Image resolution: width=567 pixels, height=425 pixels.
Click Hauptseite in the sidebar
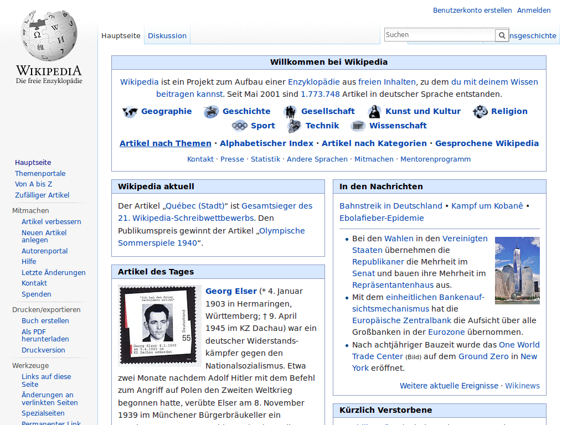(33, 163)
